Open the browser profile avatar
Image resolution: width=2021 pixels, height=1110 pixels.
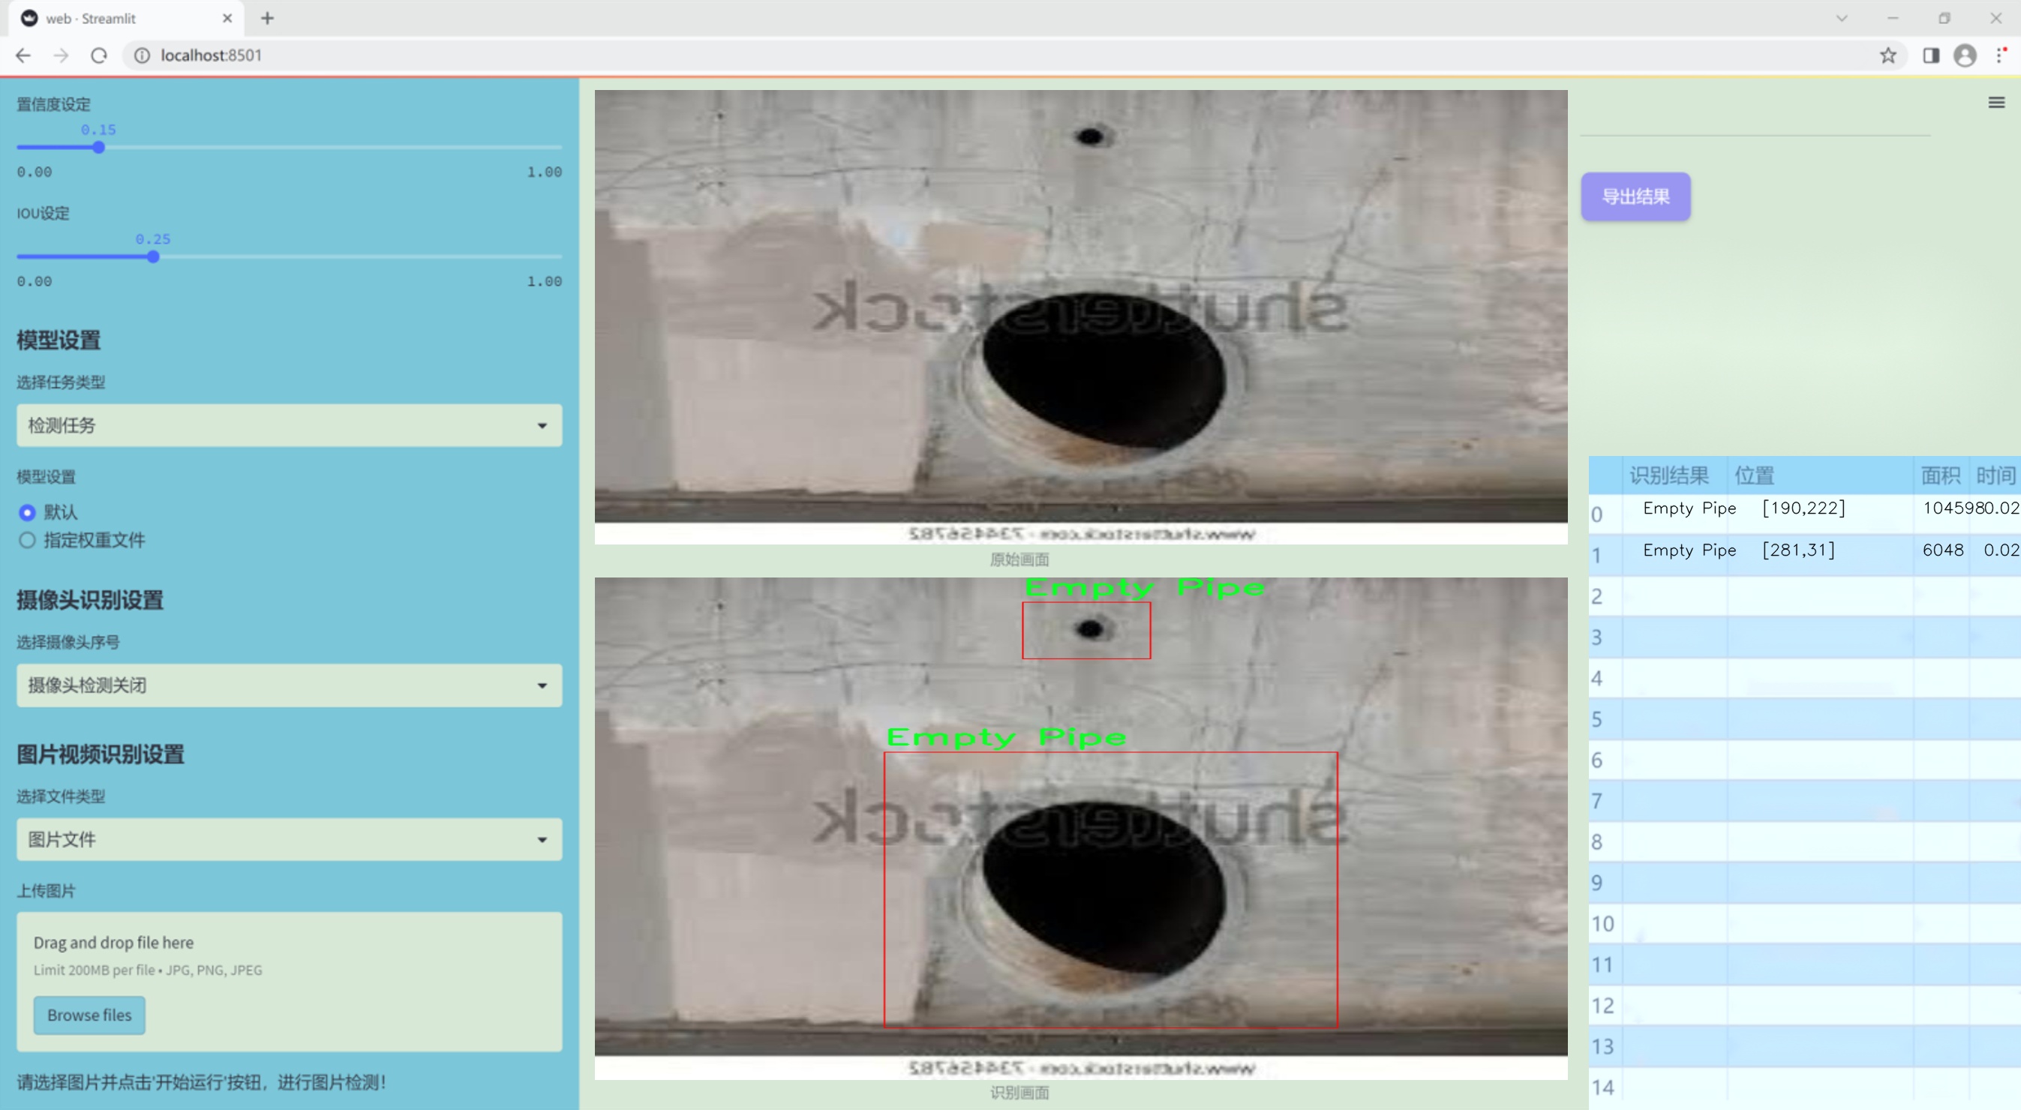pyautogui.click(x=1965, y=55)
